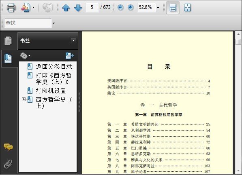Open bookmark options gear menu
Viewport: 242px width, 175px height.
25,55
